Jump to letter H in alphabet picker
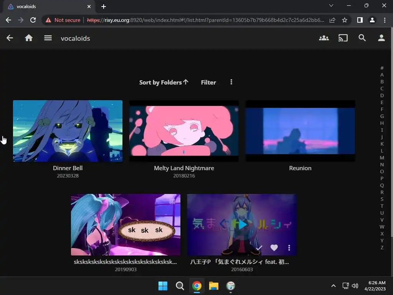The image size is (393, 295). [382, 123]
